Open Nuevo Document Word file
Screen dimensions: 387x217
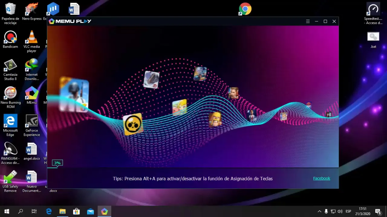(x=32, y=182)
